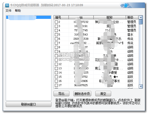Toggle checkbox for row 14

click(56, 73)
